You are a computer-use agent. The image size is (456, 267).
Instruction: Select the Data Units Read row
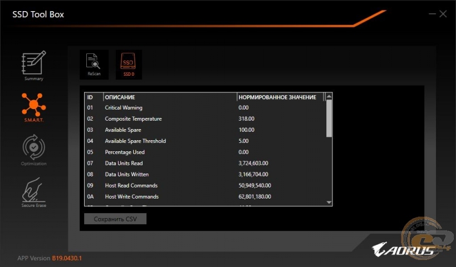205,164
